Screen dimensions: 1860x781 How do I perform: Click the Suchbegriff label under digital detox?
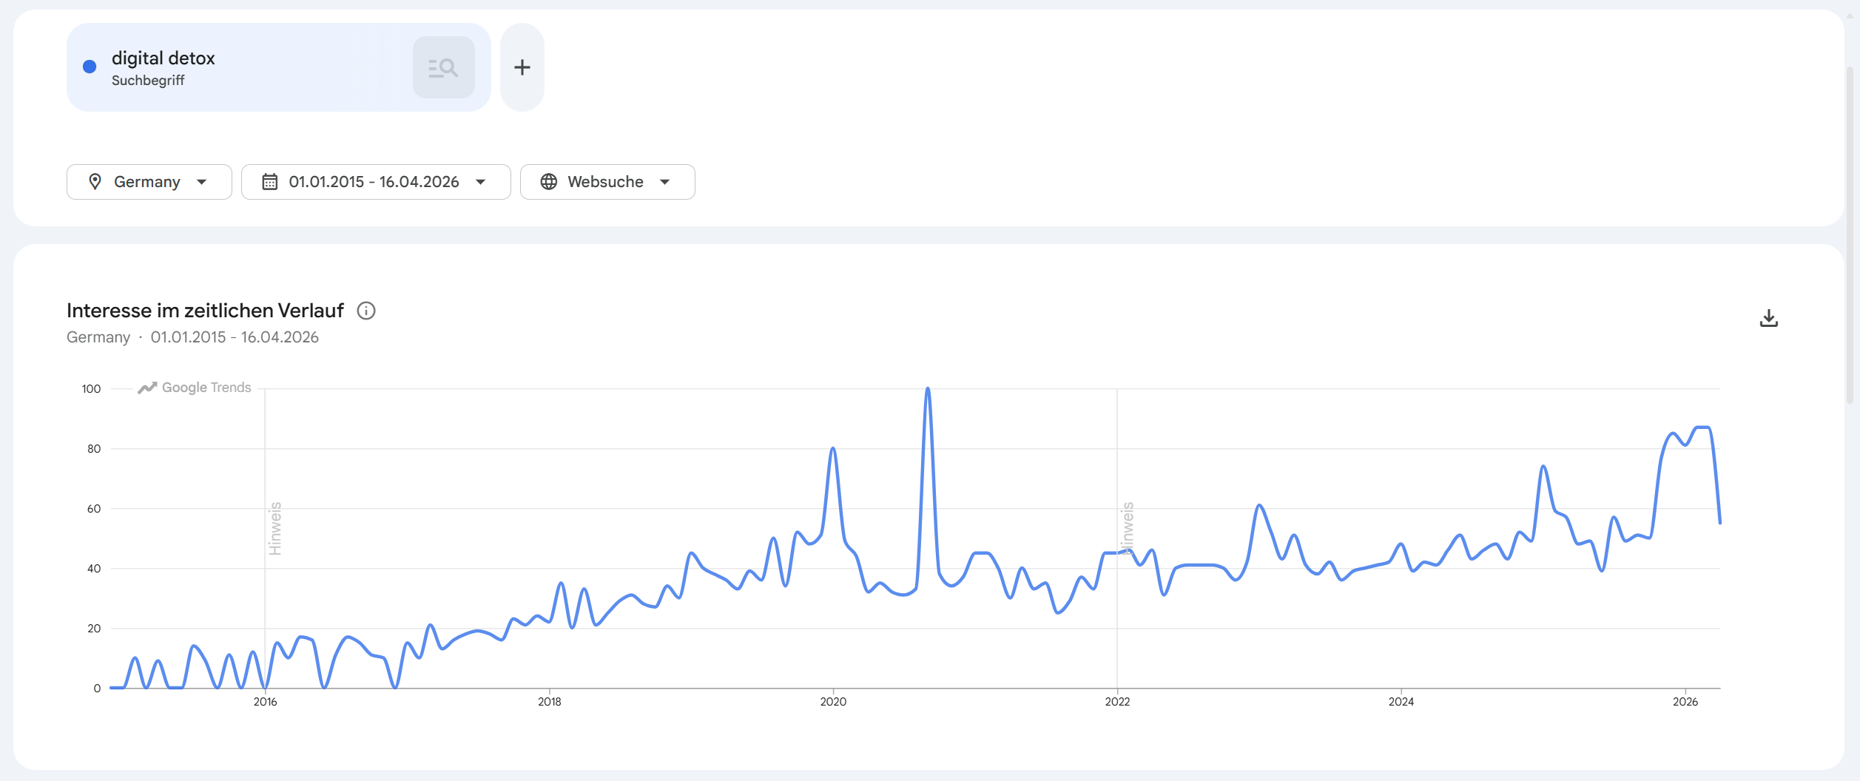coord(148,81)
